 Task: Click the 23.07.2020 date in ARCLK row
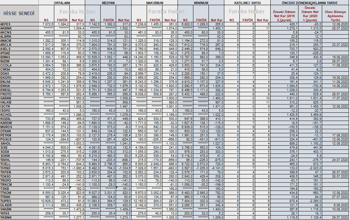click(340, 45)
